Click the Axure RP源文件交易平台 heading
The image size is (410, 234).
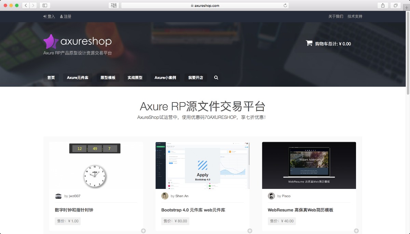(203, 106)
